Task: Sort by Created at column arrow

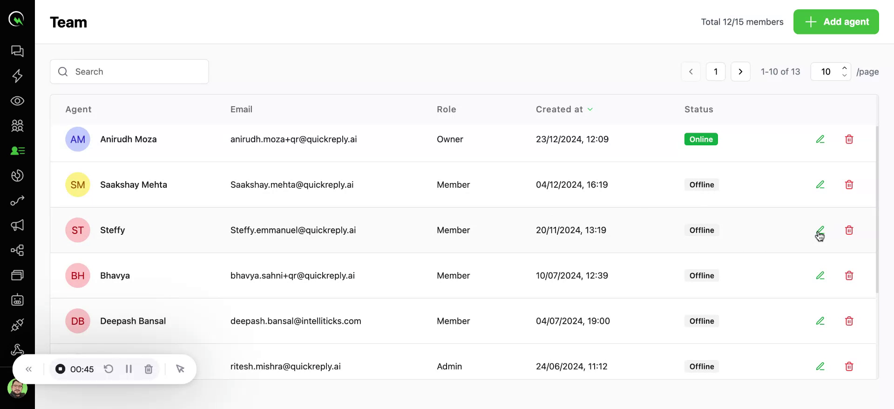Action: pos(590,109)
